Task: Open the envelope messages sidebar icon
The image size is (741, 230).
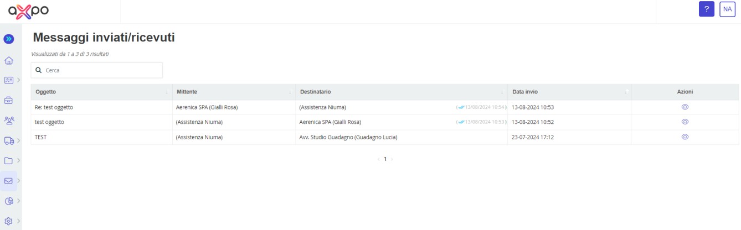Action: [x=9, y=181]
